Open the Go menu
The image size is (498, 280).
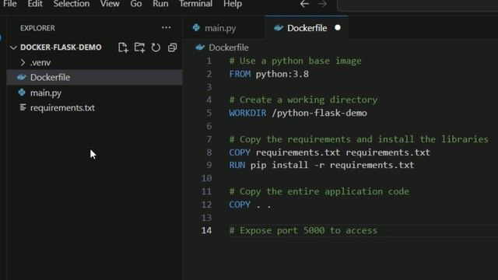click(136, 4)
